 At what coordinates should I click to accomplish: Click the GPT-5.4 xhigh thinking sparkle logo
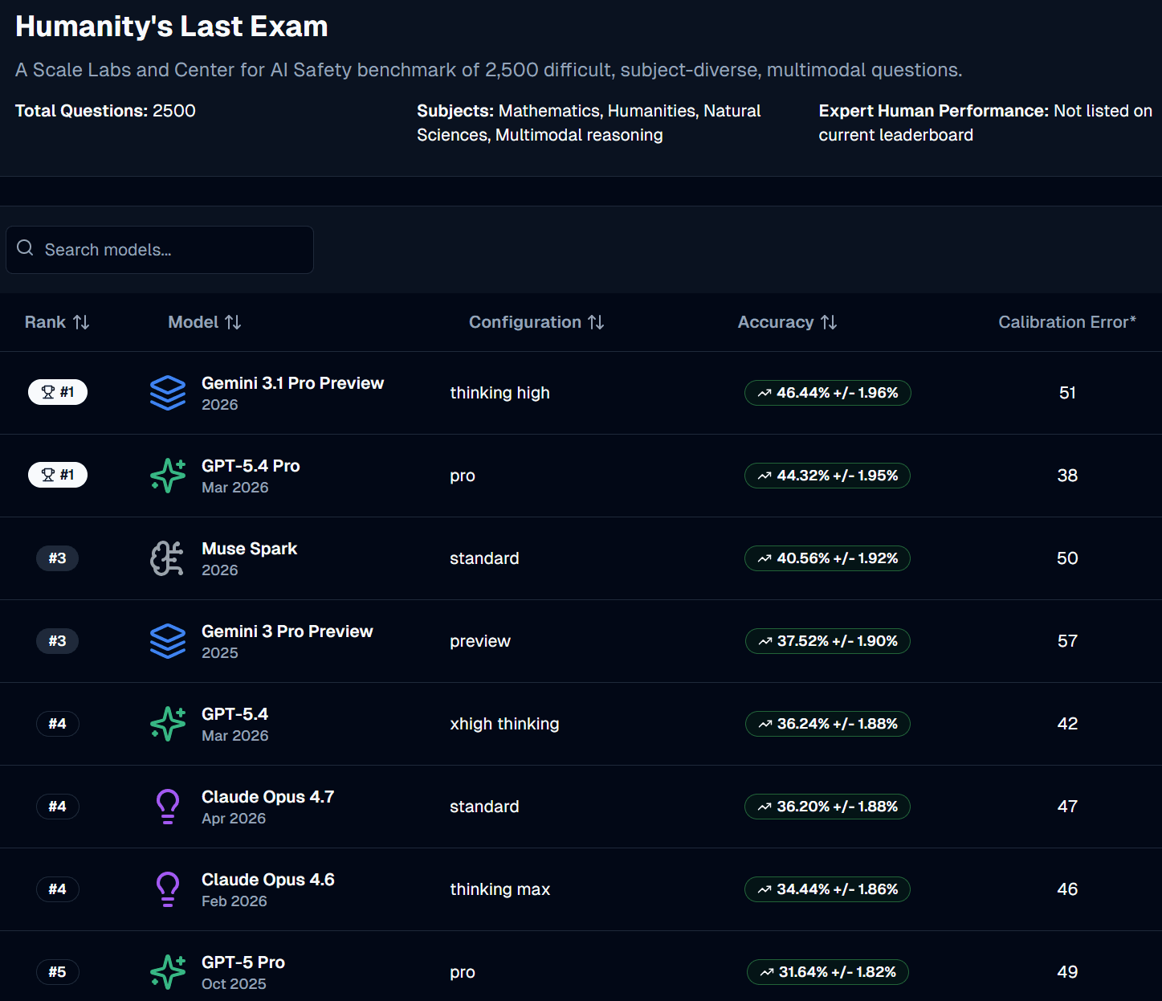(168, 724)
